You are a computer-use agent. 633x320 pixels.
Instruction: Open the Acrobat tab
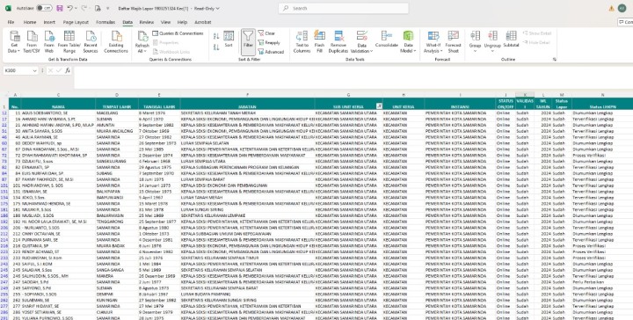click(203, 22)
